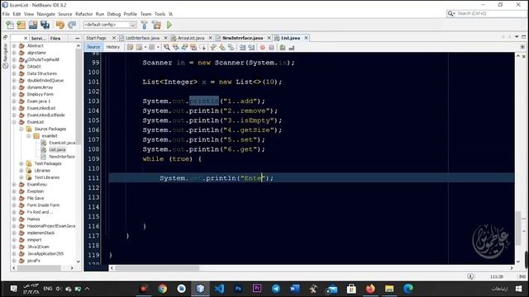The image size is (529, 297).
Task: Switch to the ArrayList.java tab
Action: 191,38
